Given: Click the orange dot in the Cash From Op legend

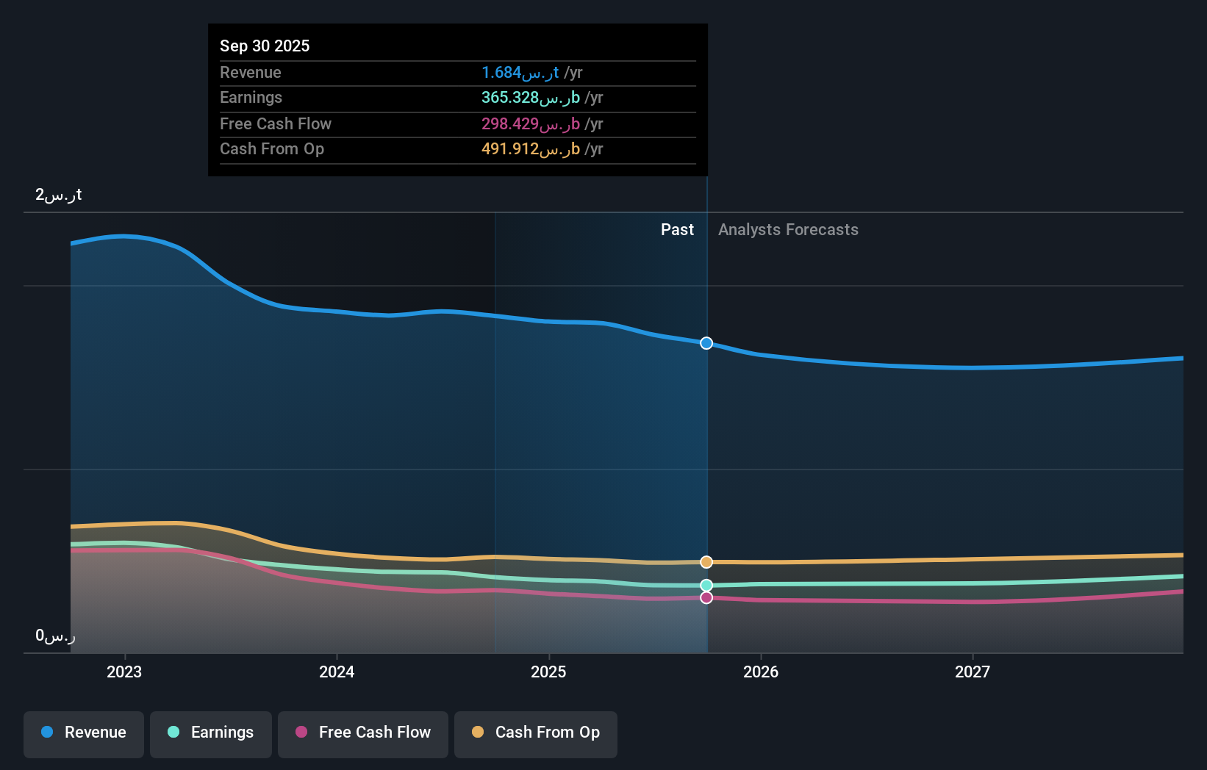Looking at the screenshot, I should (478, 732).
